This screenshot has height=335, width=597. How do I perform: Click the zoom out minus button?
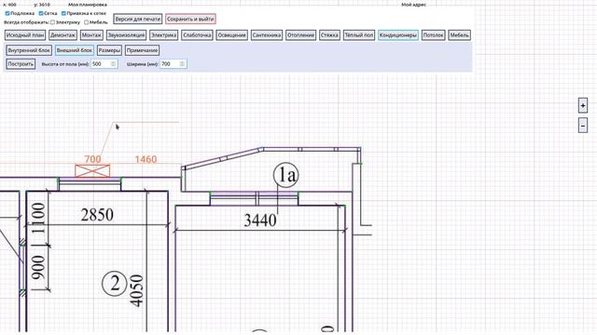(x=582, y=126)
